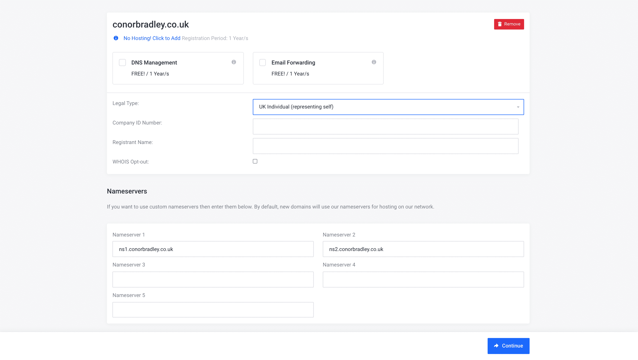Click FREE! / 1 Year/s under Email Forwarding
638x360 pixels.
[x=290, y=74]
